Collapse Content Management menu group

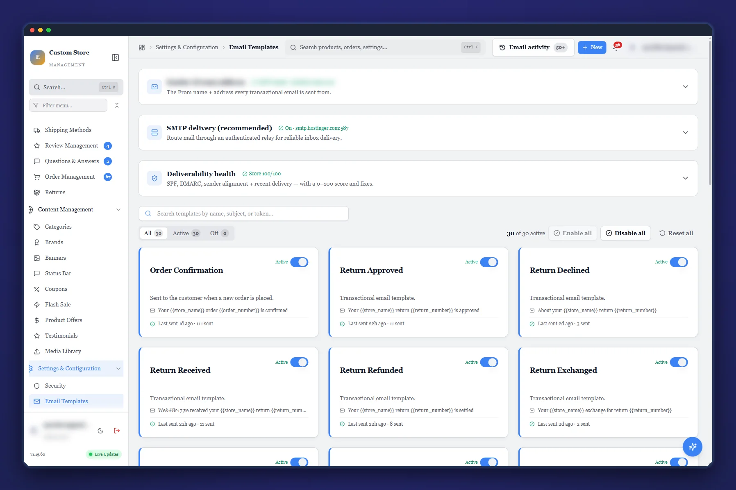(75, 210)
